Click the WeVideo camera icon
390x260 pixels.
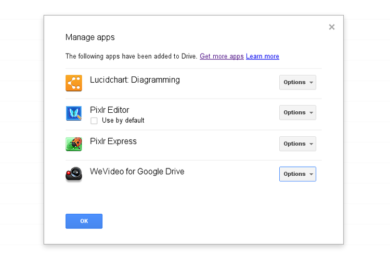pyautogui.click(x=73, y=174)
